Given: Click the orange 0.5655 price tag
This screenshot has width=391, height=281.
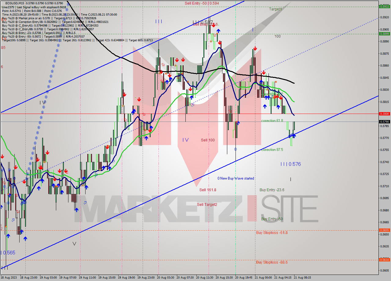Looking at the screenshot, I should point(384,230).
